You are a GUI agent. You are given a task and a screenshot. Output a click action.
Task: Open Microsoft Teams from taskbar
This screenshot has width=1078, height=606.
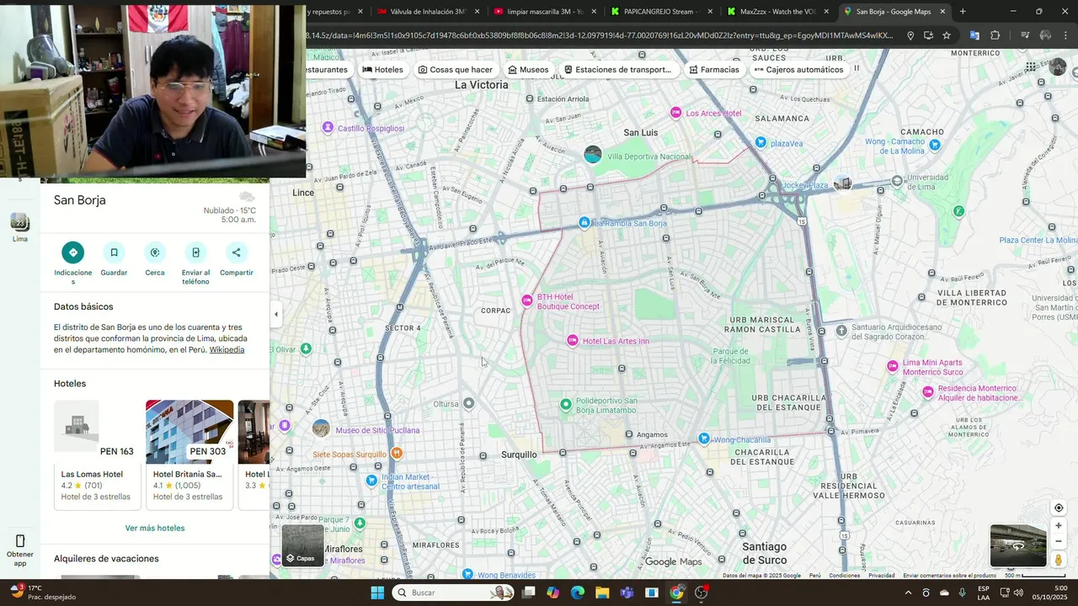coord(627,593)
